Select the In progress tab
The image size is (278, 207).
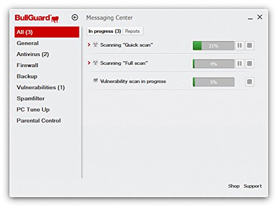[105, 31]
